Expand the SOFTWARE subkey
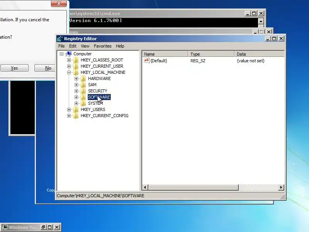 click(76, 97)
